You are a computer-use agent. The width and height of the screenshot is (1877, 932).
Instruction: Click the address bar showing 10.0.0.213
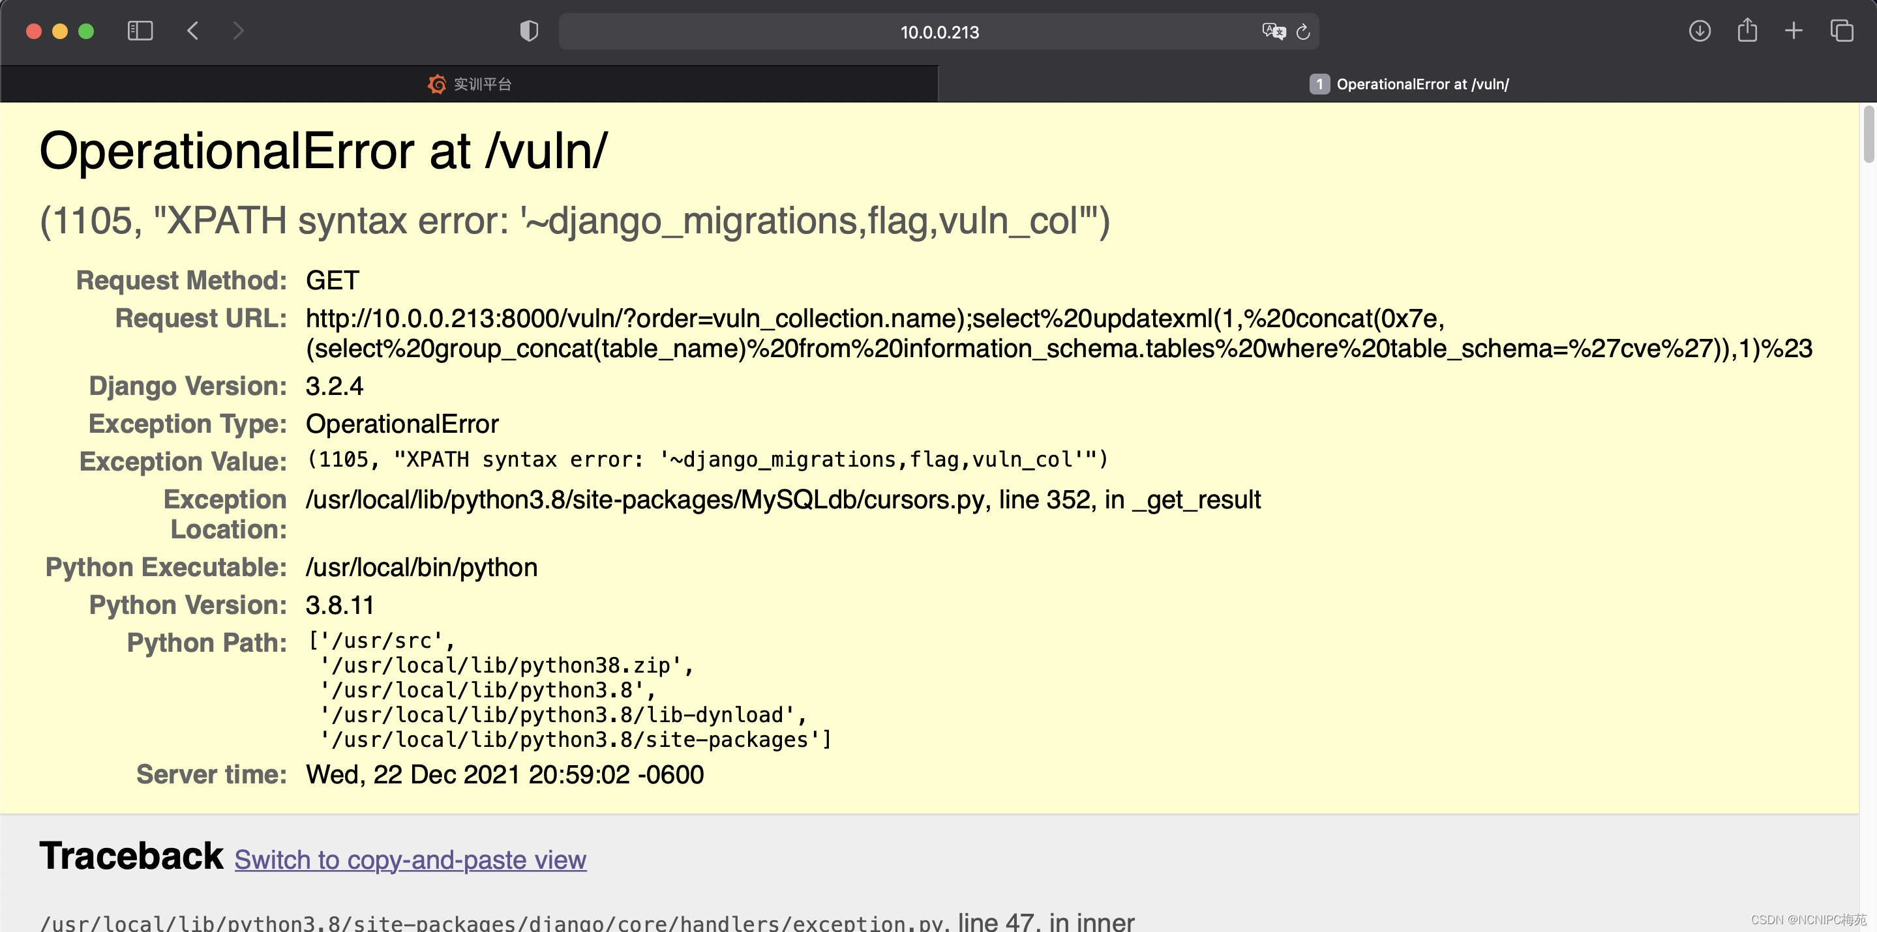(938, 31)
